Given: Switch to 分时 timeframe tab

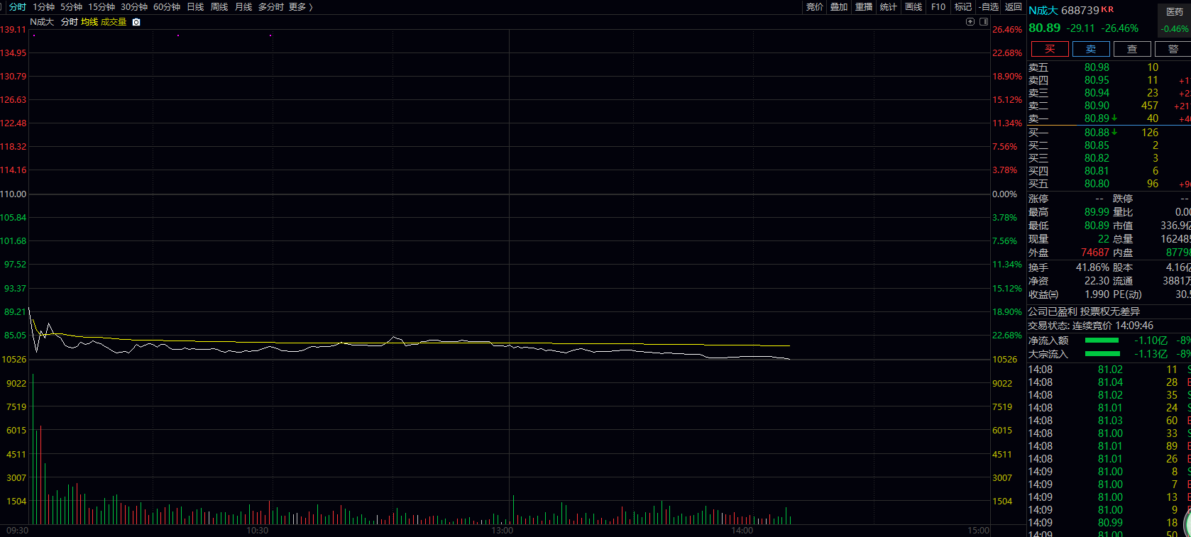Looking at the screenshot, I should [18, 6].
